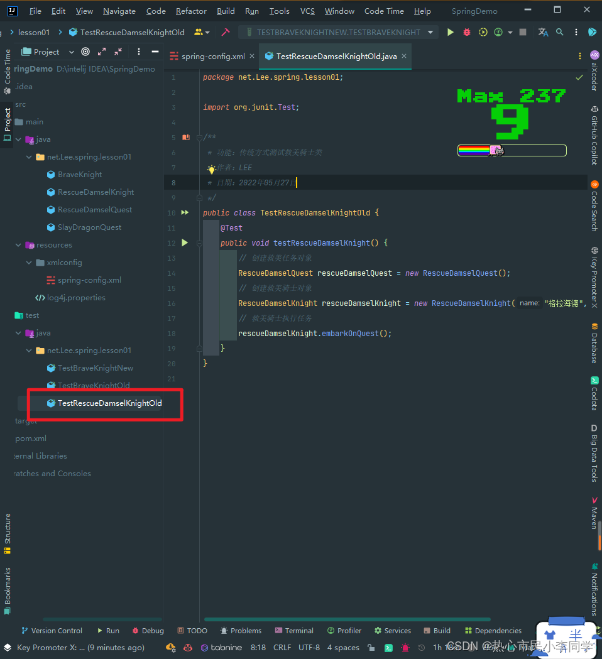This screenshot has height=659, width=602.
Task: Open the aiXcoder side panel
Action: tap(594, 70)
